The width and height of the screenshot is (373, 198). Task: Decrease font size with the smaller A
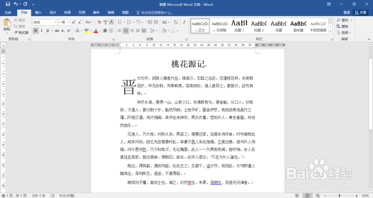pos(80,22)
